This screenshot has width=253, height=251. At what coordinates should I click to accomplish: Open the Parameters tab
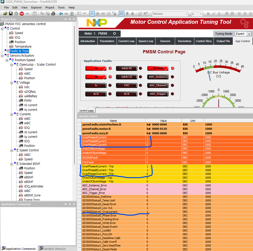point(107,41)
